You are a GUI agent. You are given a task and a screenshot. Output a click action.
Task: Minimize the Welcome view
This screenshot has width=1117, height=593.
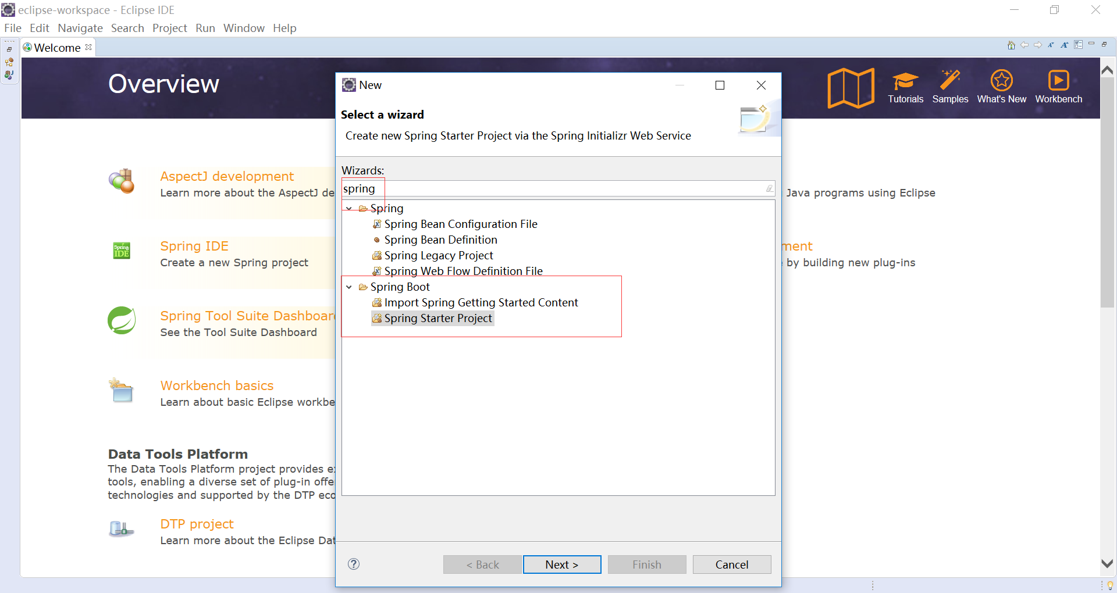pyautogui.click(x=1092, y=44)
